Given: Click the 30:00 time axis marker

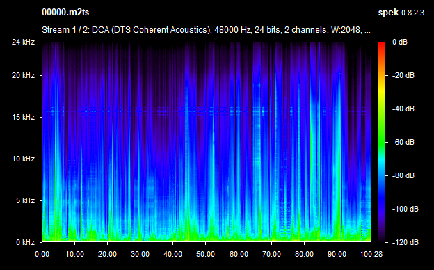Looking at the screenshot, I should coord(140,254).
